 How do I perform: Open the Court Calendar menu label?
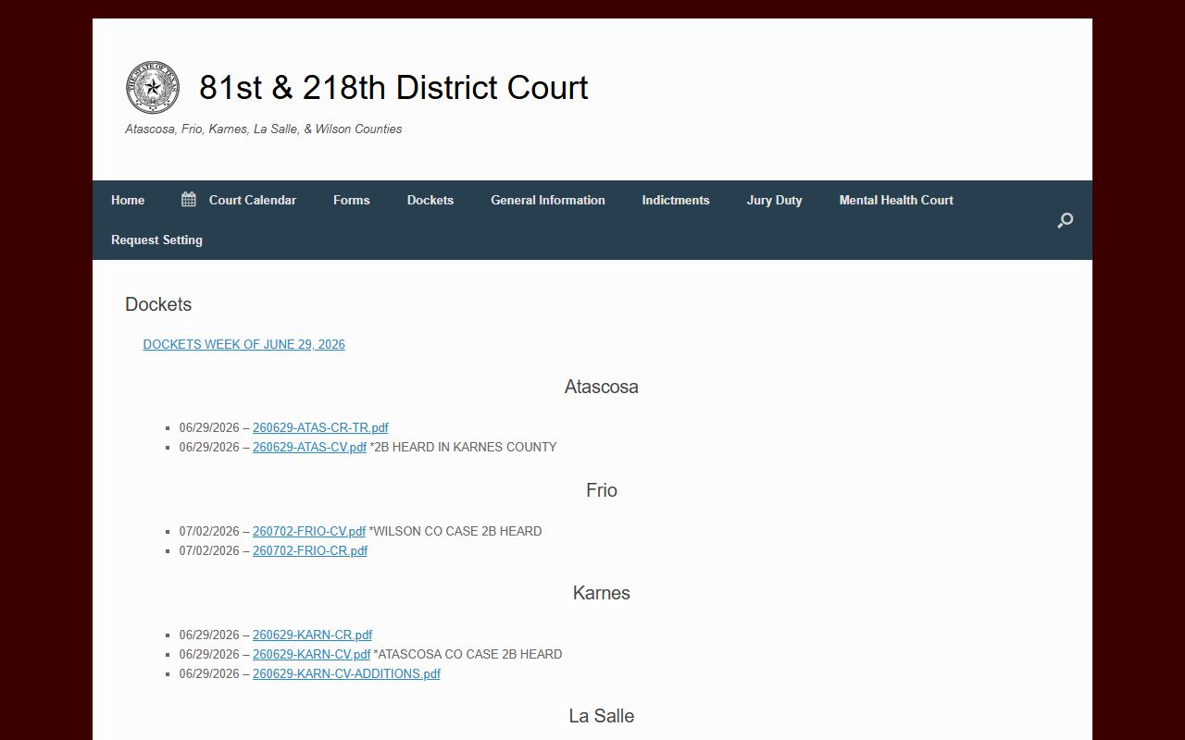pos(253,200)
